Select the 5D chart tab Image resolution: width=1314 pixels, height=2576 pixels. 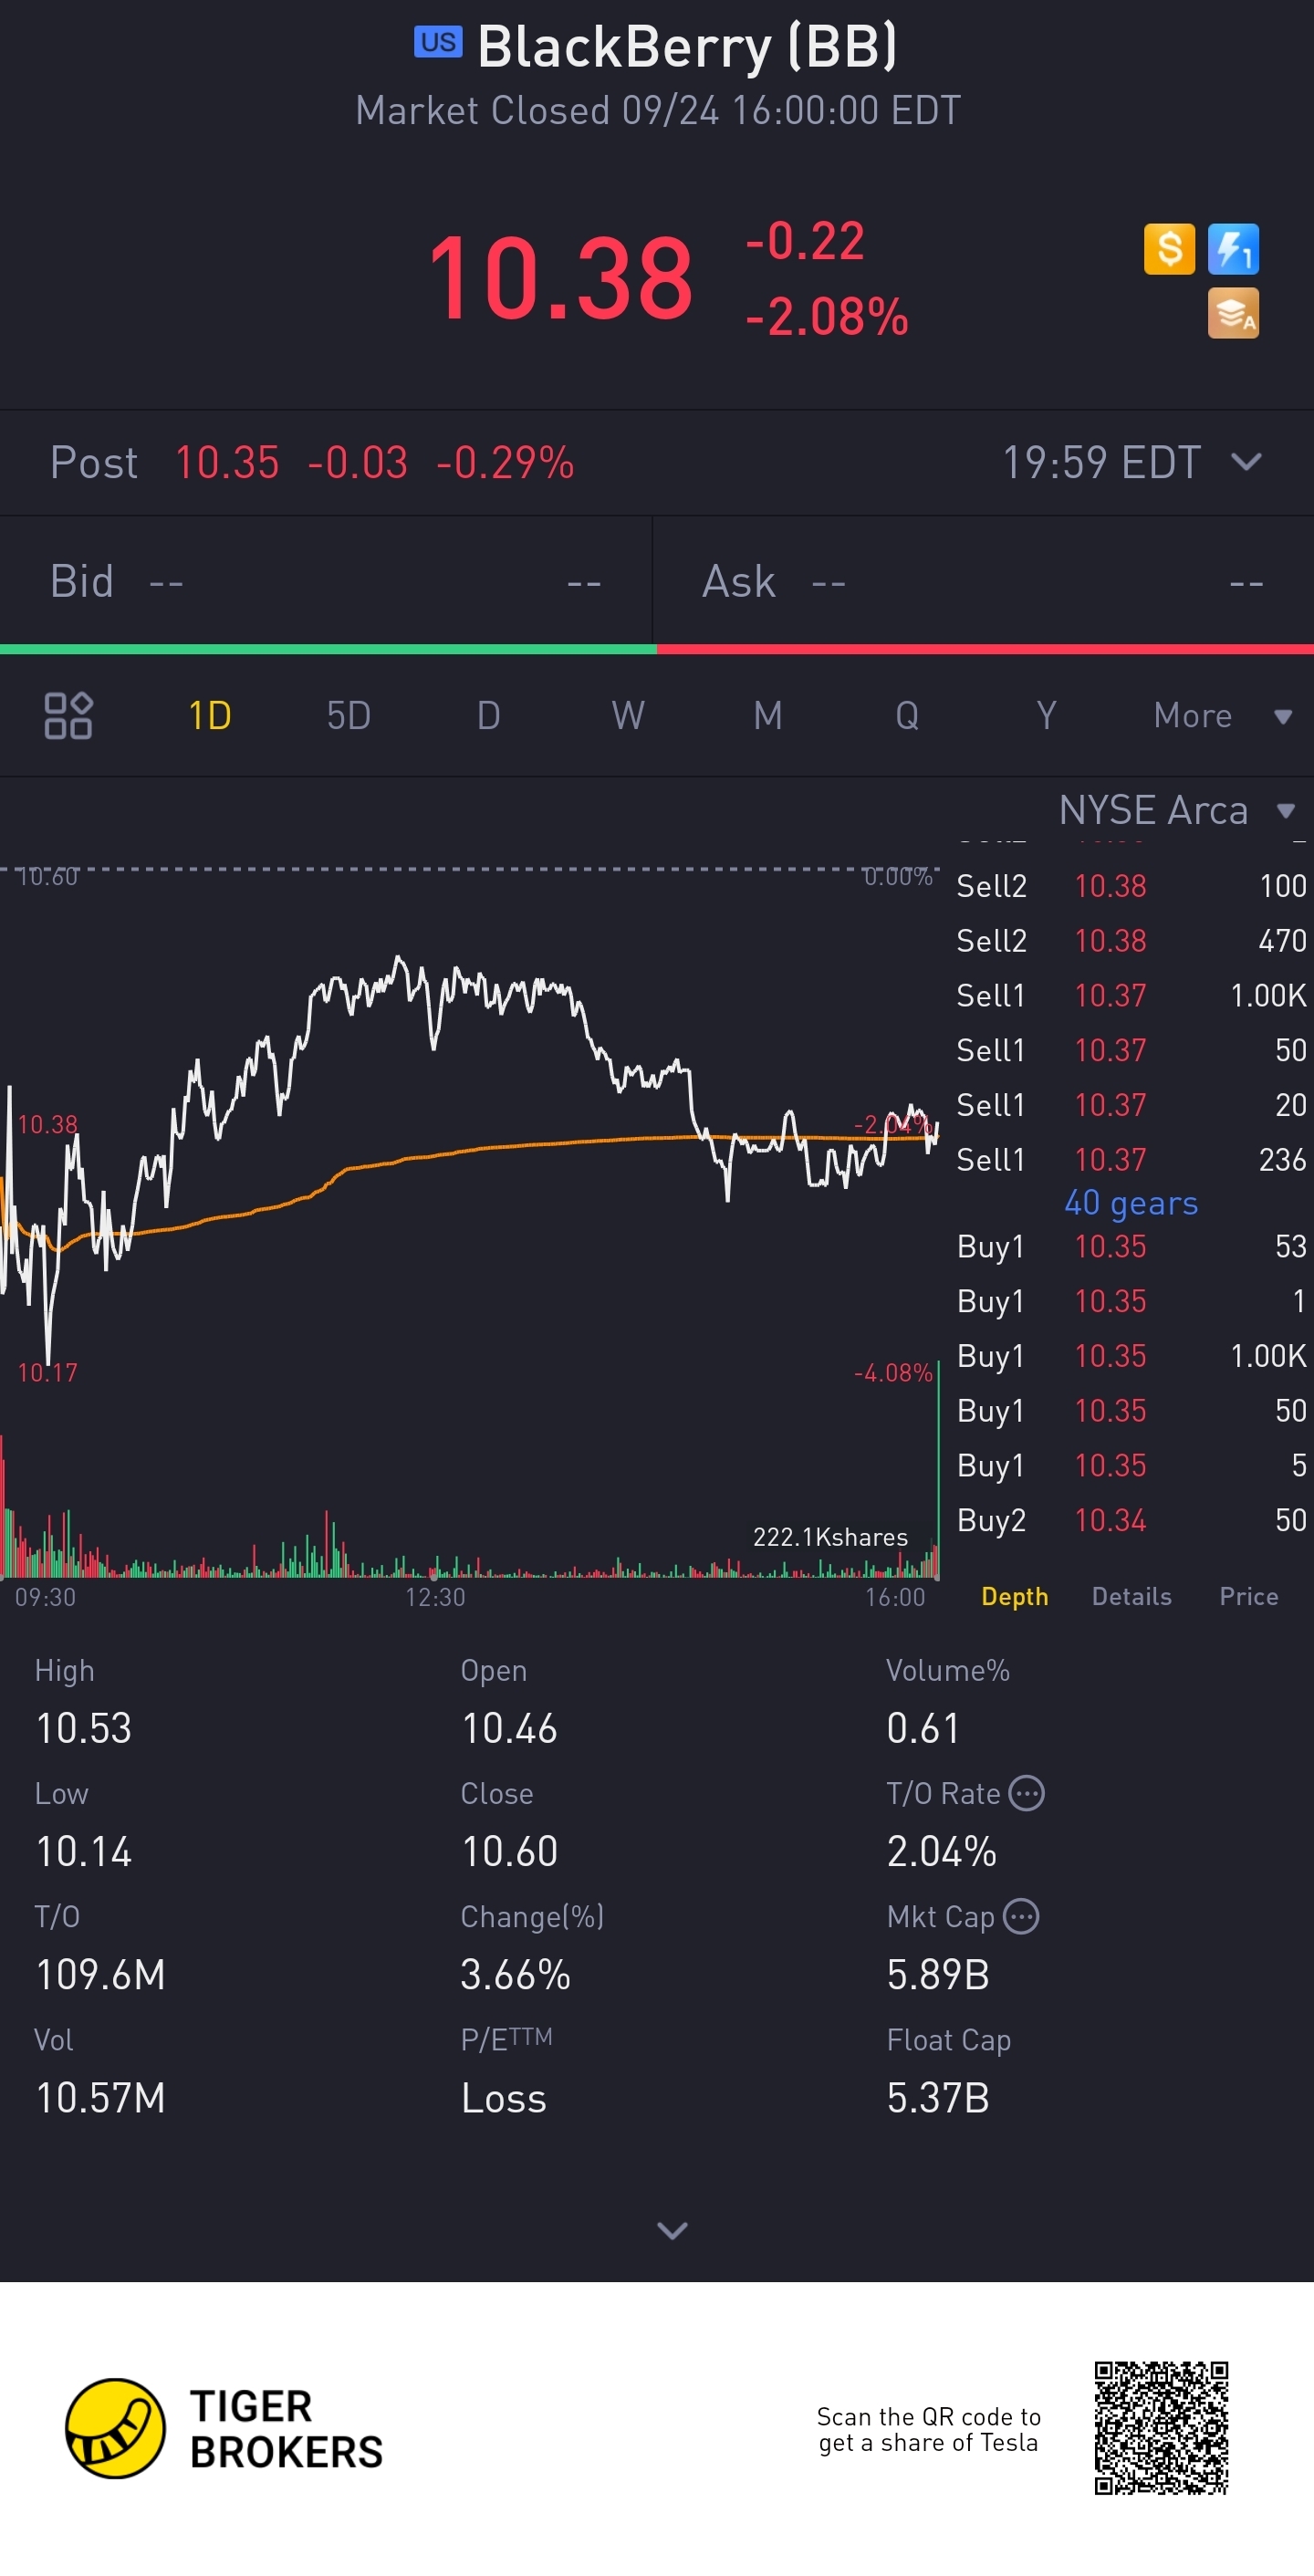click(349, 715)
